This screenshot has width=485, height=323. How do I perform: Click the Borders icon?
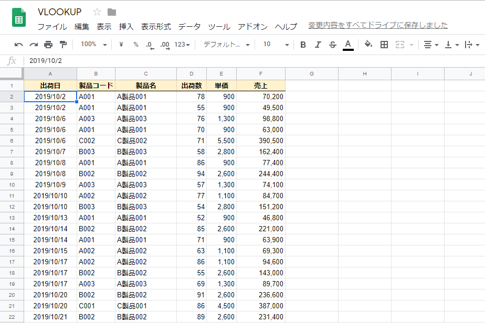coord(384,45)
